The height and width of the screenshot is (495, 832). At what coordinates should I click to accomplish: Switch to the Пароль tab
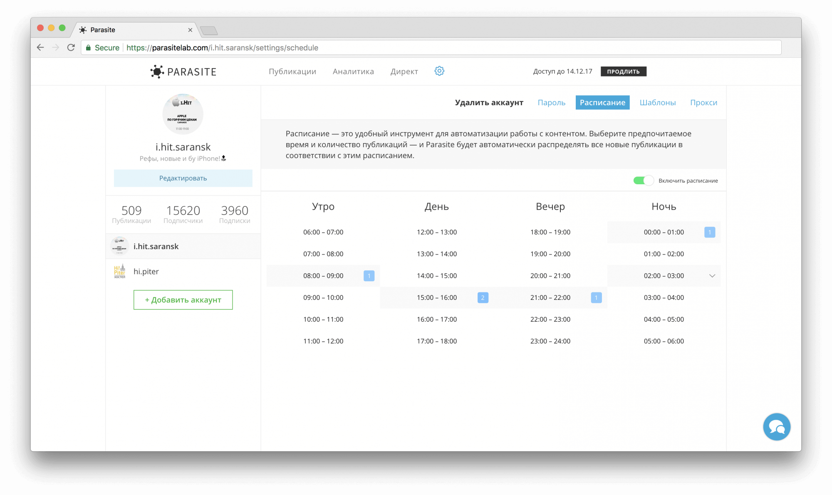551,103
